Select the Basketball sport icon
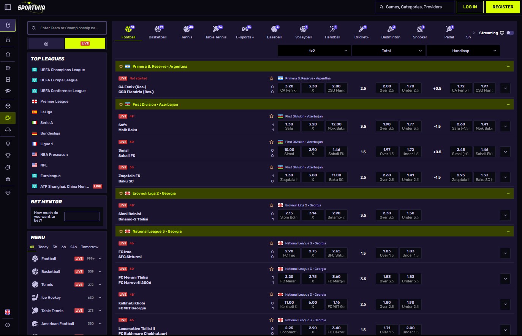 point(158,29)
